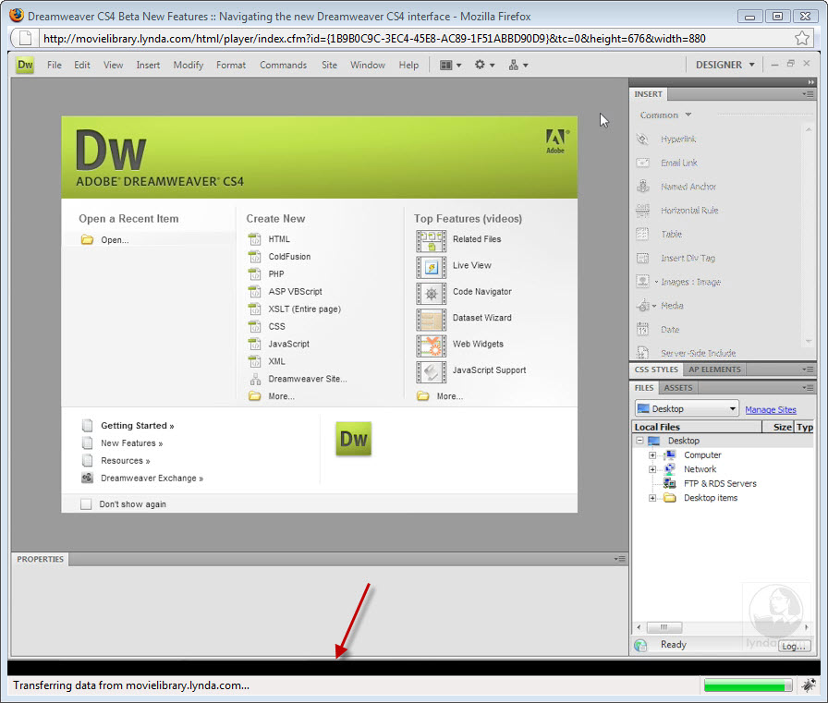Image resolution: width=828 pixels, height=703 pixels.
Task: Open the Insert panel options menu
Action: click(x=808, y=94)
